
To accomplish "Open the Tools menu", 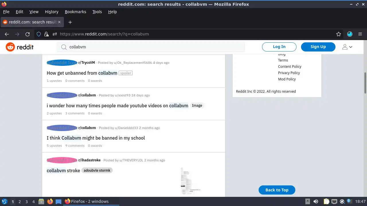I will point(97,12).
